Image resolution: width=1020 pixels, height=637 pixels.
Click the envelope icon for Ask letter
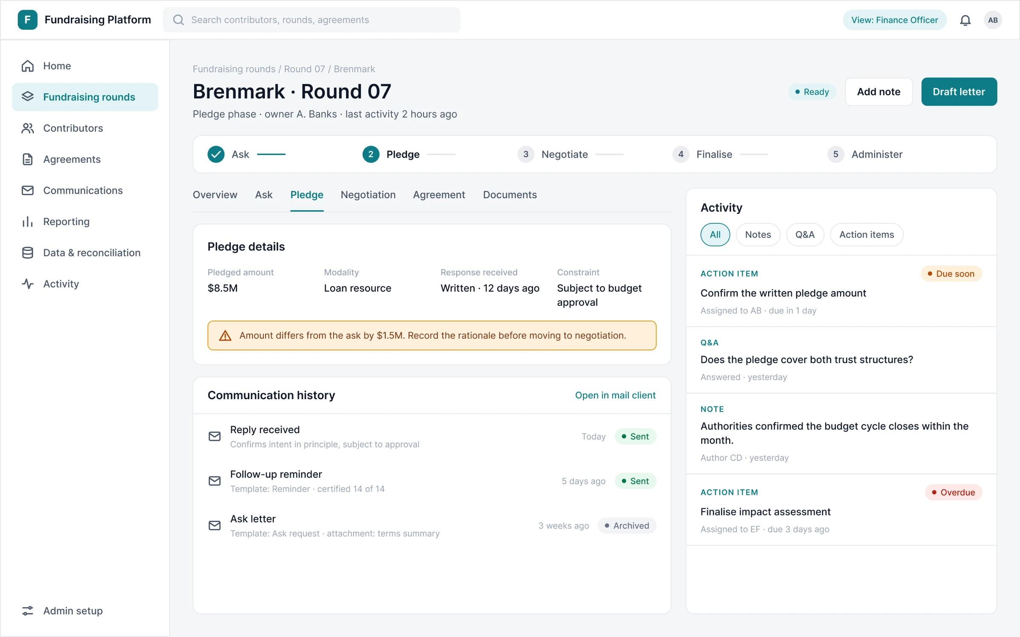click(215, 525)
